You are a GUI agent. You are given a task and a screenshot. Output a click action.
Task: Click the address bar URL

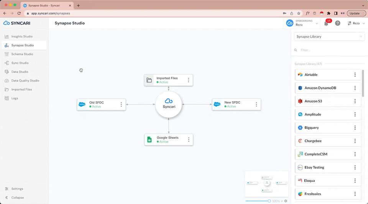51,13
